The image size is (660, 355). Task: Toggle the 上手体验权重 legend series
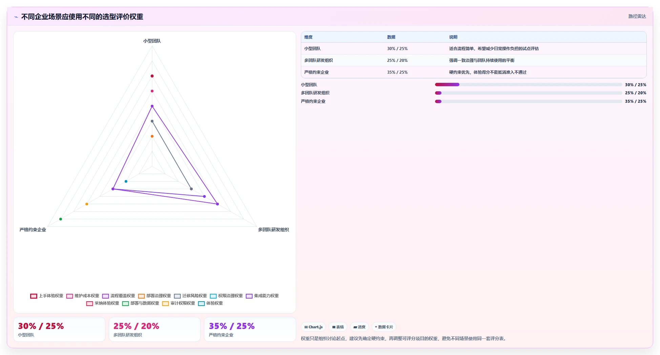pos(47,296)
